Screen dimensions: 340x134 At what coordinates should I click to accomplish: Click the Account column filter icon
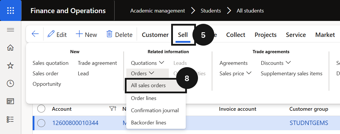[x=113, y=109]
